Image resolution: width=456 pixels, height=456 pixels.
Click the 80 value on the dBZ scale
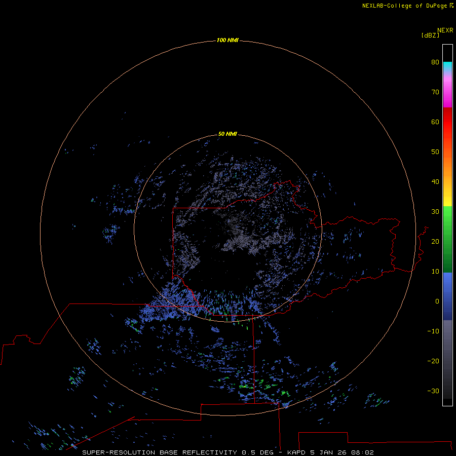click(x=435, y=62)
